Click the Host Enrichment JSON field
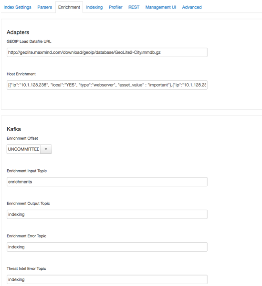The image size is (262, 286). 107,85
